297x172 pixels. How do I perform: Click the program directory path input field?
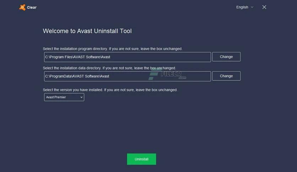pos(127,57)
